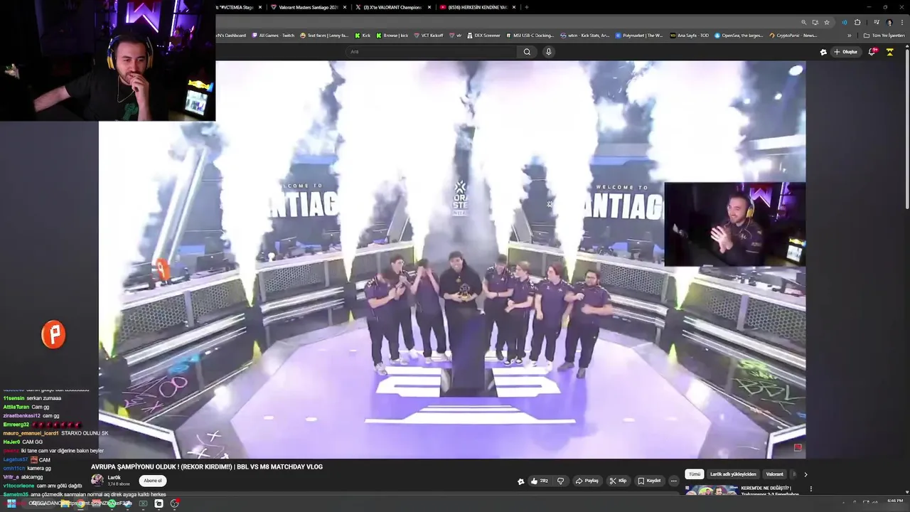The width and height of the screenshot is (910, 512).
Task: Dislike the video with thumbs down
Action: pos(560,481)
